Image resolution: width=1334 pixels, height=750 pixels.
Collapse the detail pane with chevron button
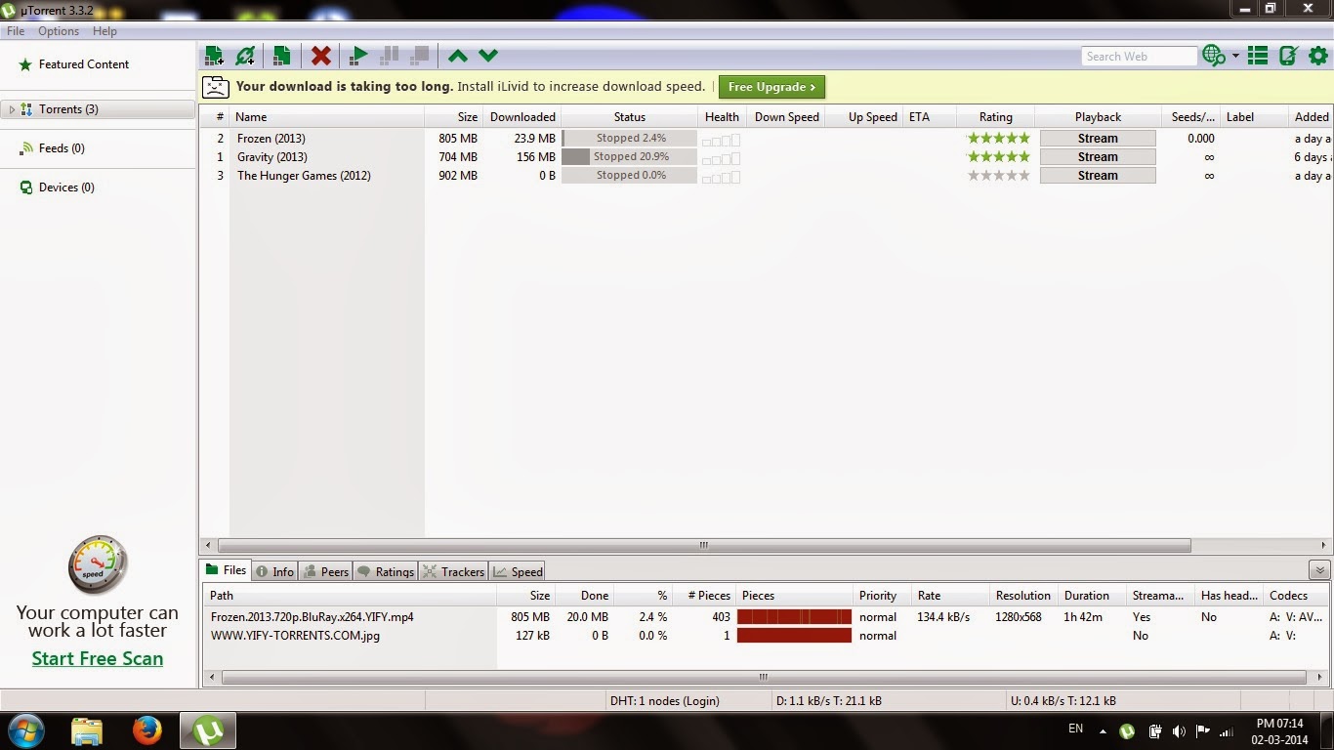pos(1319,571)
